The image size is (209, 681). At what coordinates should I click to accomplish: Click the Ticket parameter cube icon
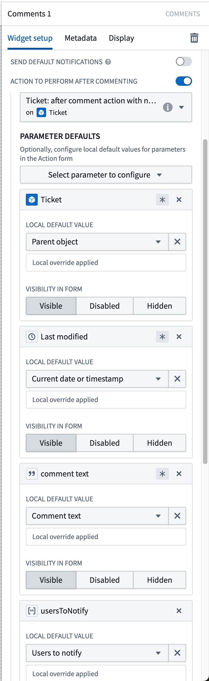pos(32,200)
